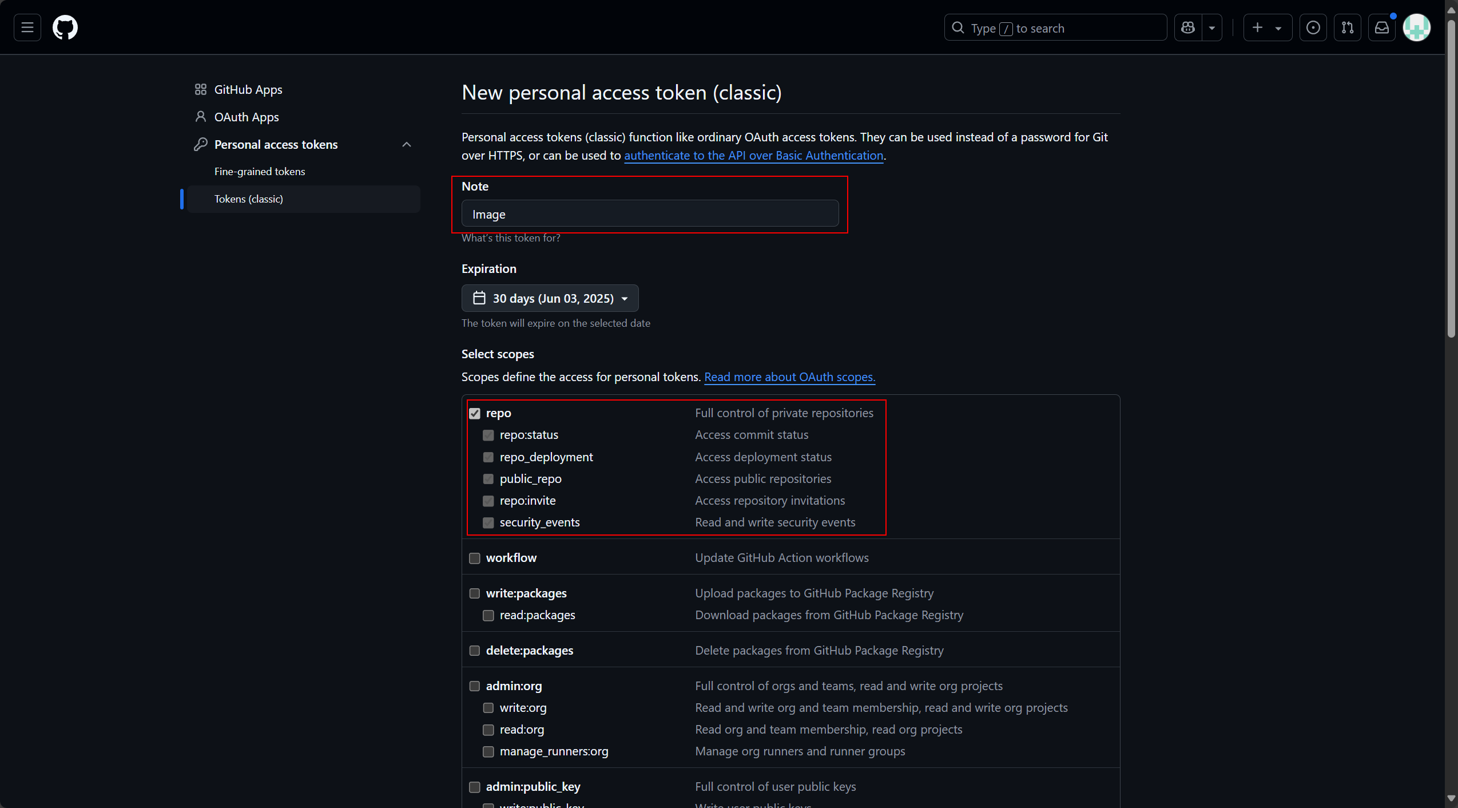Open the Pull requests icon in header
Viewport: 1458px width, 808px height.
coord(1347,27)
